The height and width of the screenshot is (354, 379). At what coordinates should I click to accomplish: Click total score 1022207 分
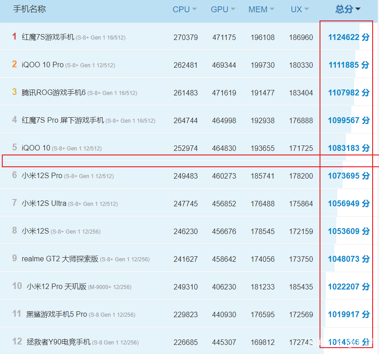[349, 287]
